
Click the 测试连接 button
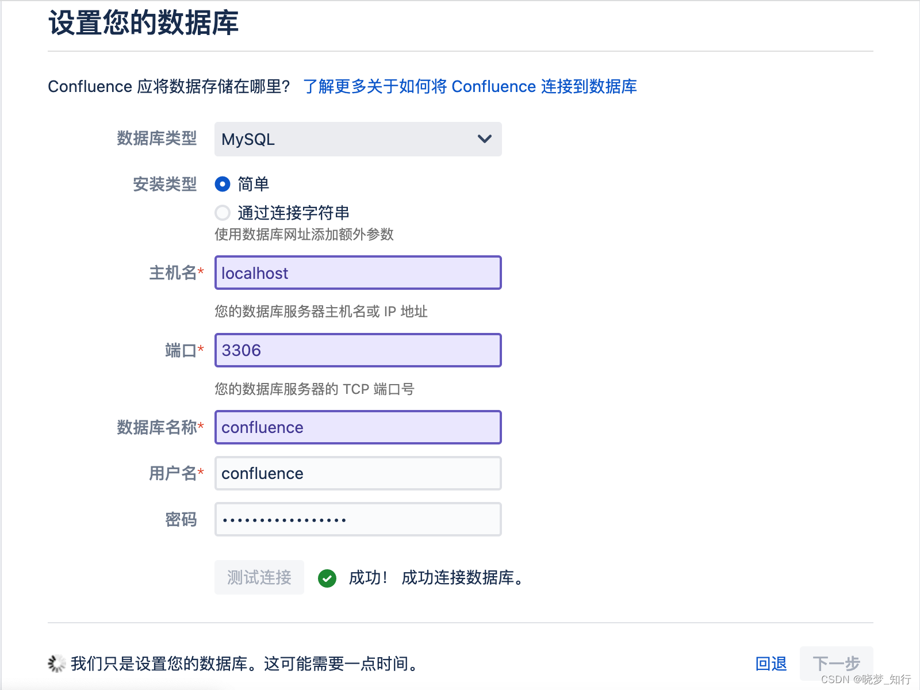point(259,577)
